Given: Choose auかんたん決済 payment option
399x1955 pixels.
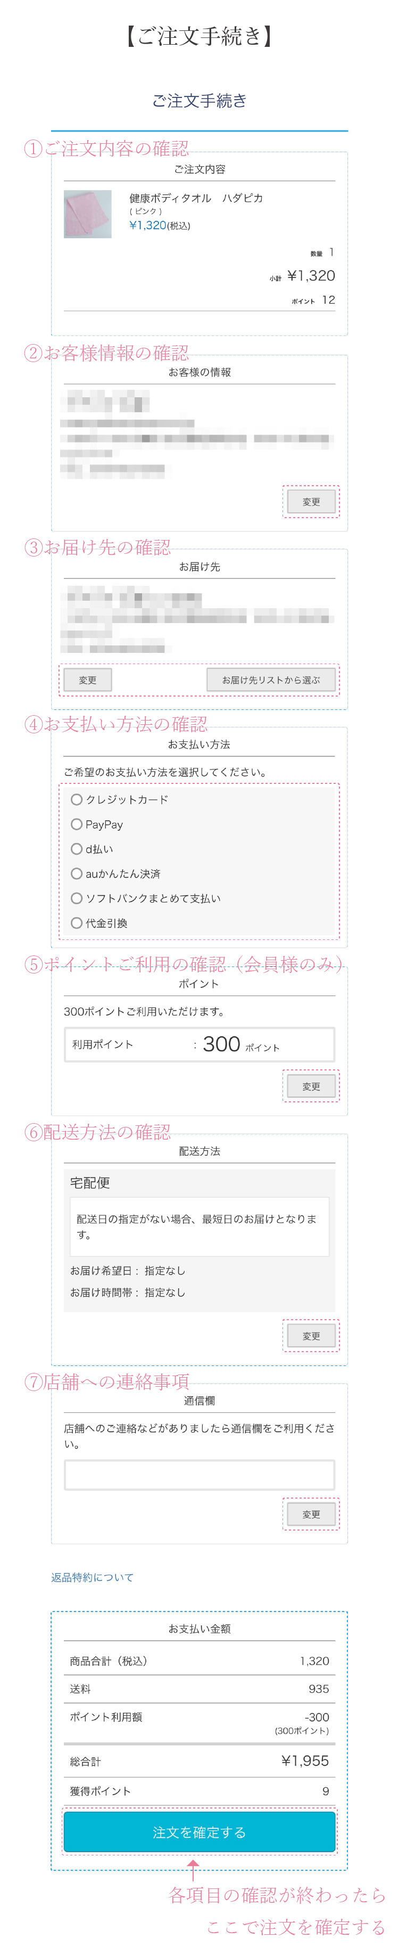Looking at the screenshot, I should pos(77,873).
